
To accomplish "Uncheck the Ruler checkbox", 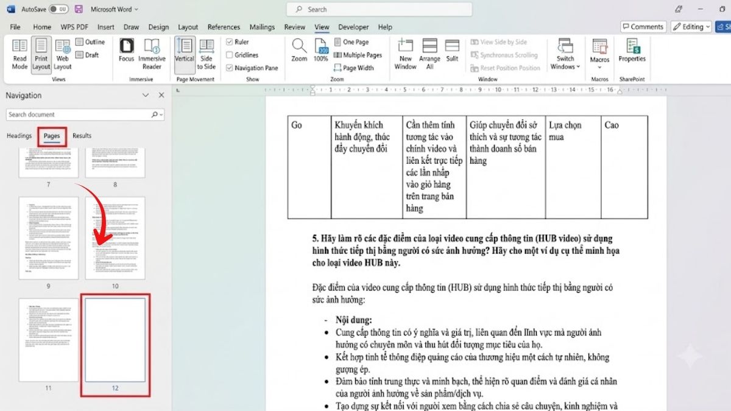I will click(x=229, y=42).
